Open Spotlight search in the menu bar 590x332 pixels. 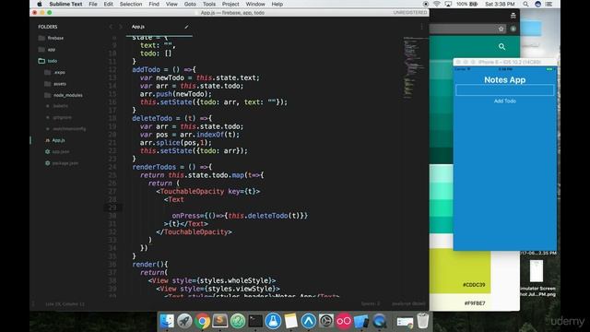point(525,4)
